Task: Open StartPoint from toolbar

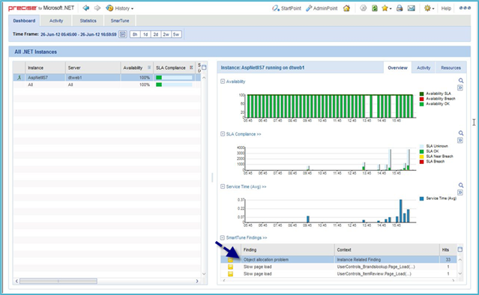Action: (x=286, y=8)
